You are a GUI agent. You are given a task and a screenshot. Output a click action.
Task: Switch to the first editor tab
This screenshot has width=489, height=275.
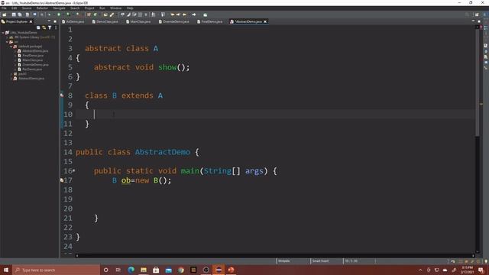tap(73, 21)
